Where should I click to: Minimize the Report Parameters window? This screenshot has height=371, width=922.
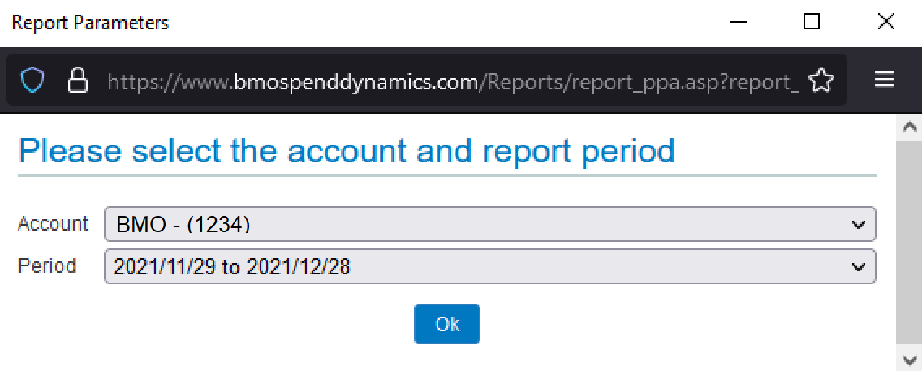pos(739,23)
